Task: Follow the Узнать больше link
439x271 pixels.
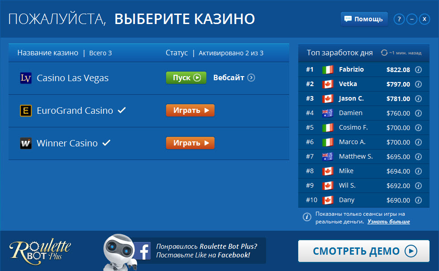Action: [x=389, y=222]
